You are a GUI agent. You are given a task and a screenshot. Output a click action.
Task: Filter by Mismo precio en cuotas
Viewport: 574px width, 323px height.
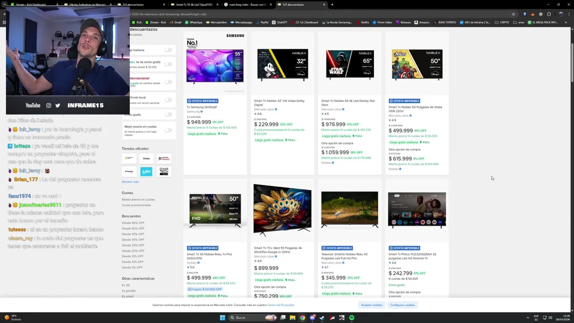(x=138, y=200)
